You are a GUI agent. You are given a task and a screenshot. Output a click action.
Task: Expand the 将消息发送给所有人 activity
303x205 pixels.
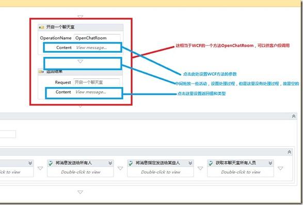110,163
